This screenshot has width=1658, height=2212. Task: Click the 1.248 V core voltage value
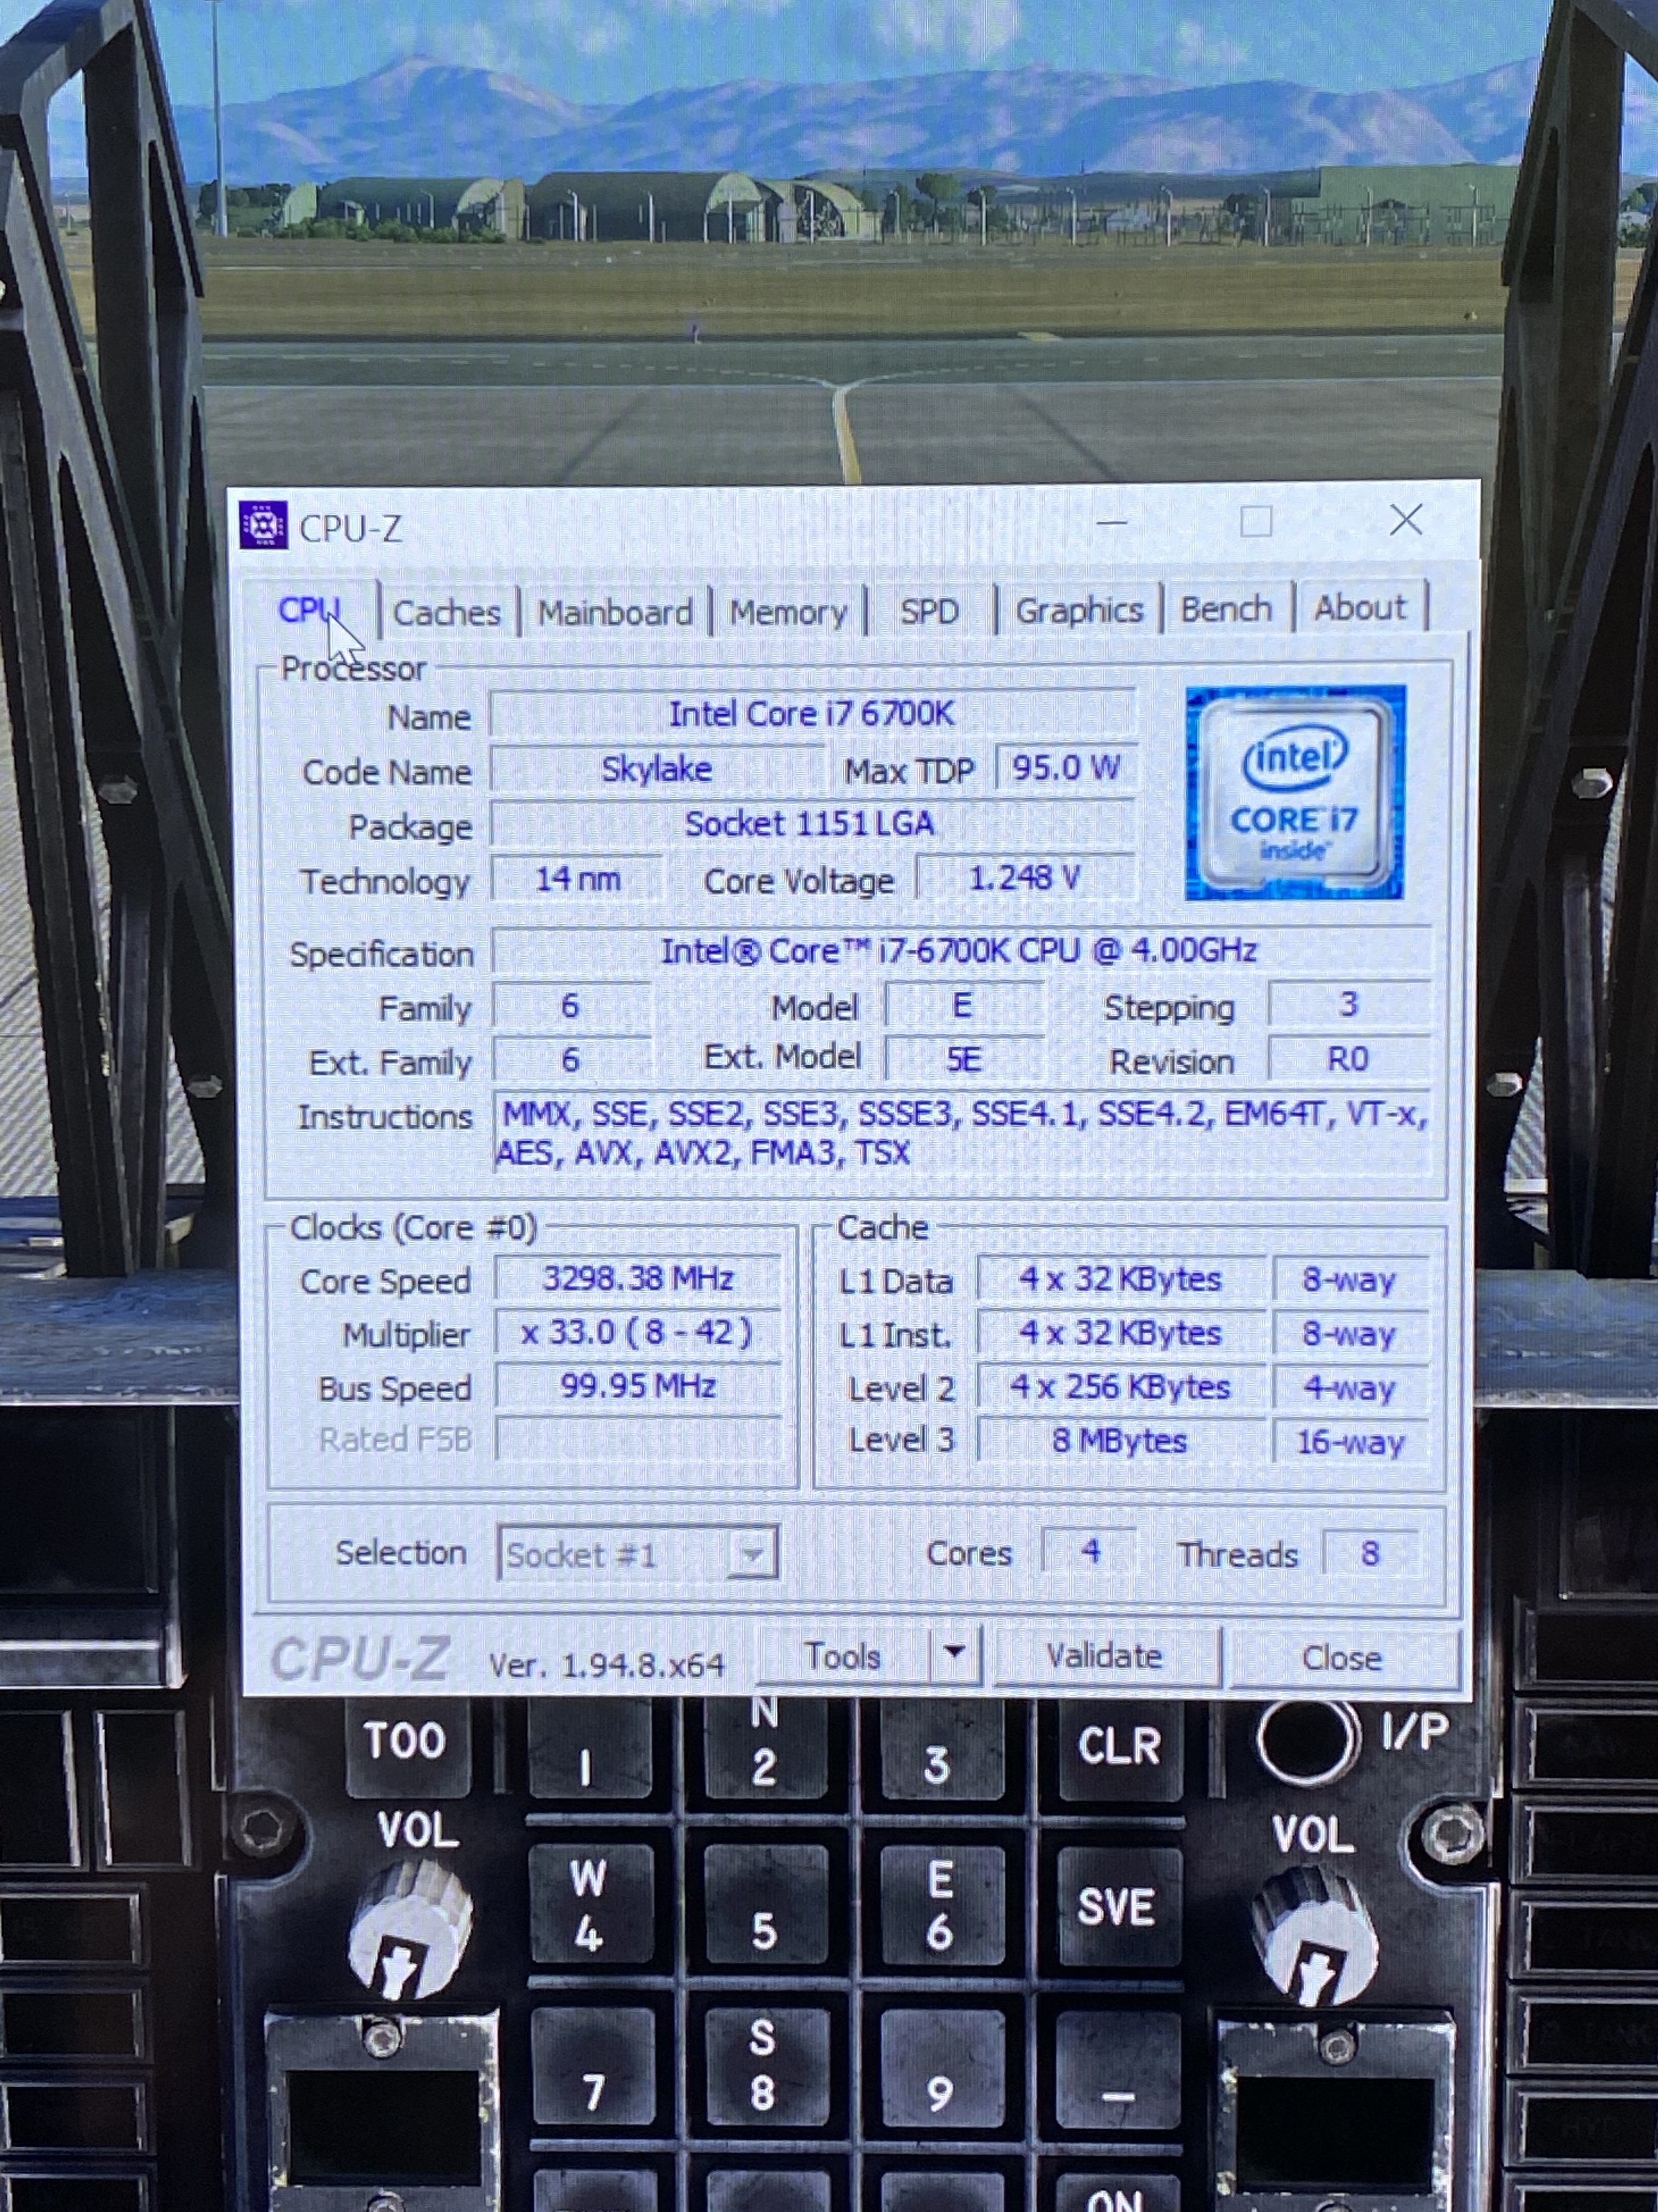[x=1025, y=878]
